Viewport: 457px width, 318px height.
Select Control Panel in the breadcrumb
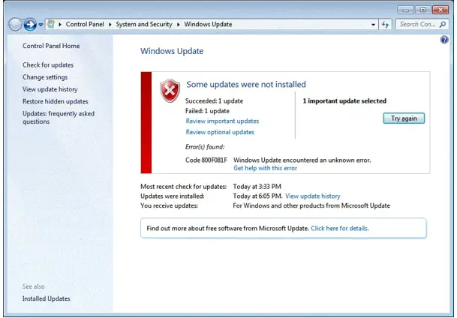[x=85, y=25]
